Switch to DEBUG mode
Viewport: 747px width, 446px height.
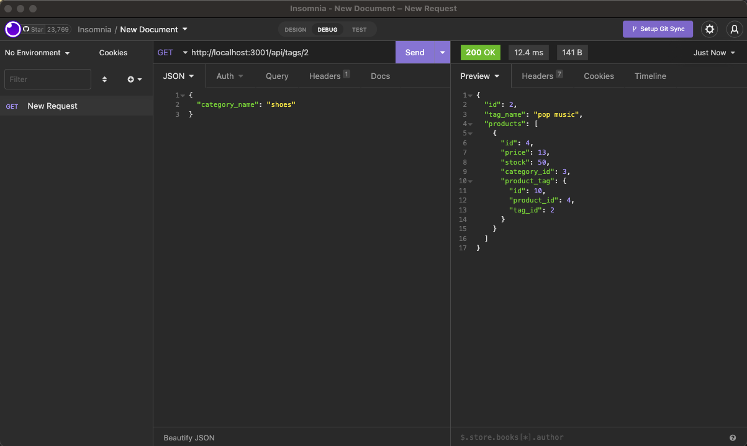point(327,29)
